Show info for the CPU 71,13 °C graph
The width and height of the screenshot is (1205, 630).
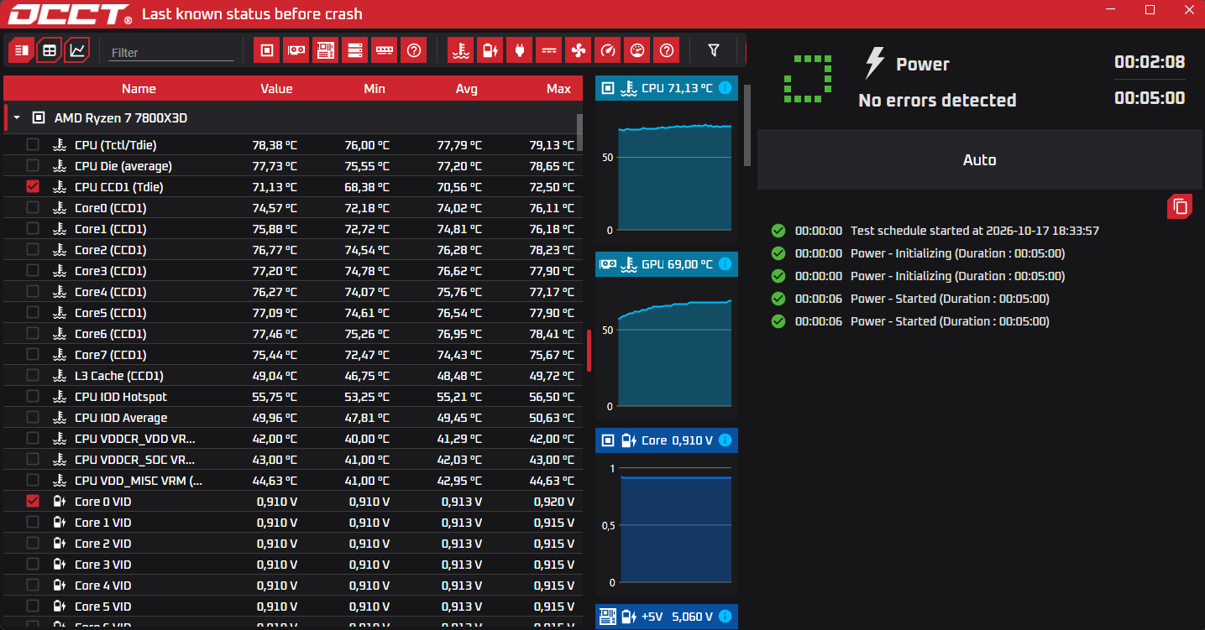(x=725, y=88)
